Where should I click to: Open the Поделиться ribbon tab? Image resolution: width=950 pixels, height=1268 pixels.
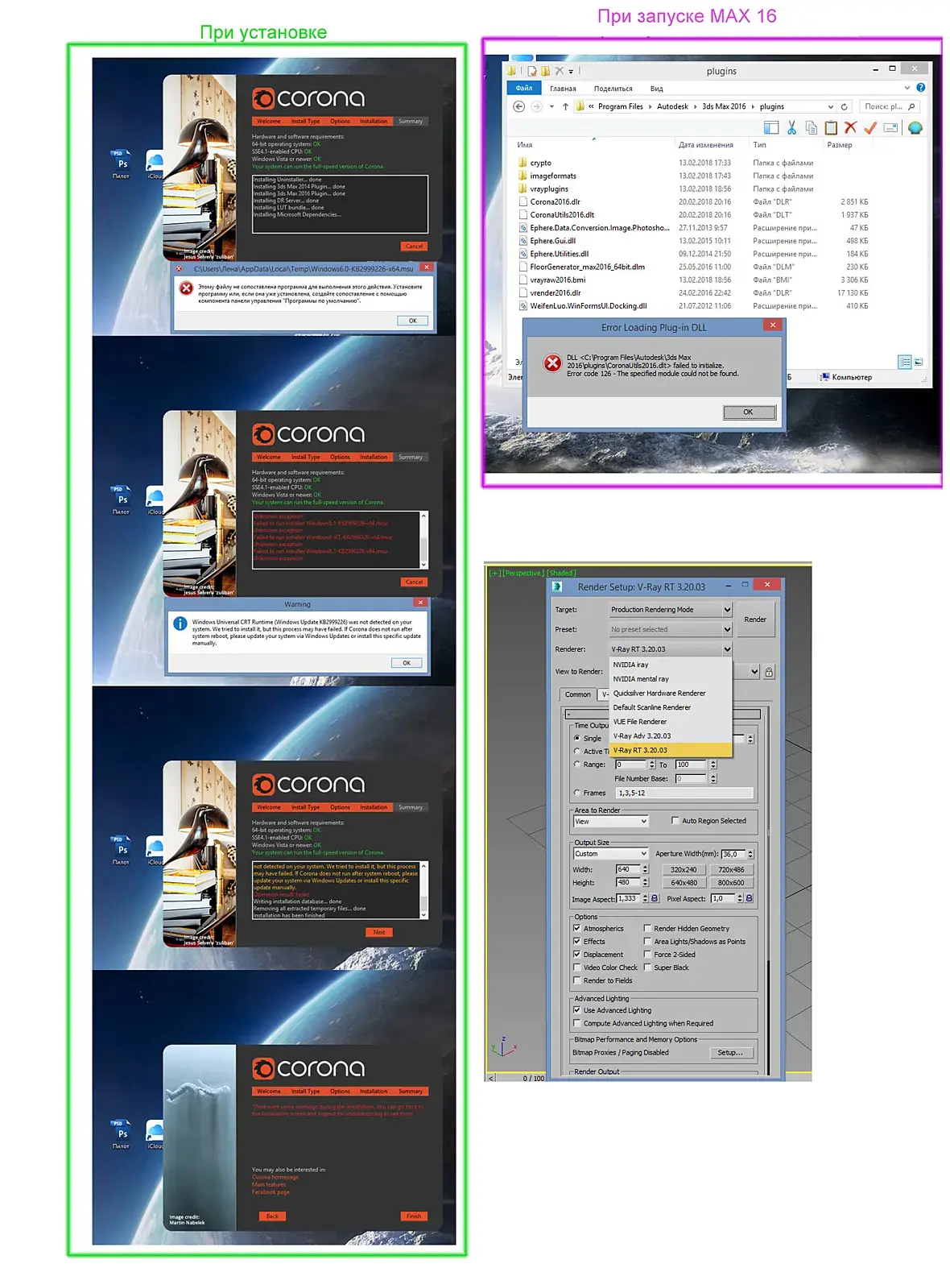click(613, 89)
